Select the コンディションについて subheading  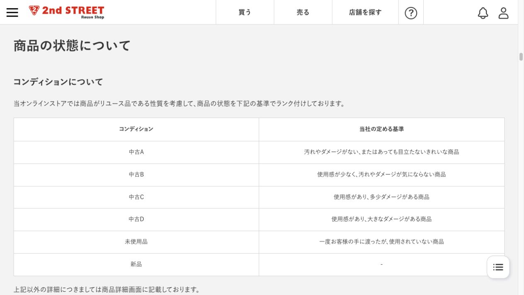click(x=58, y=82)
